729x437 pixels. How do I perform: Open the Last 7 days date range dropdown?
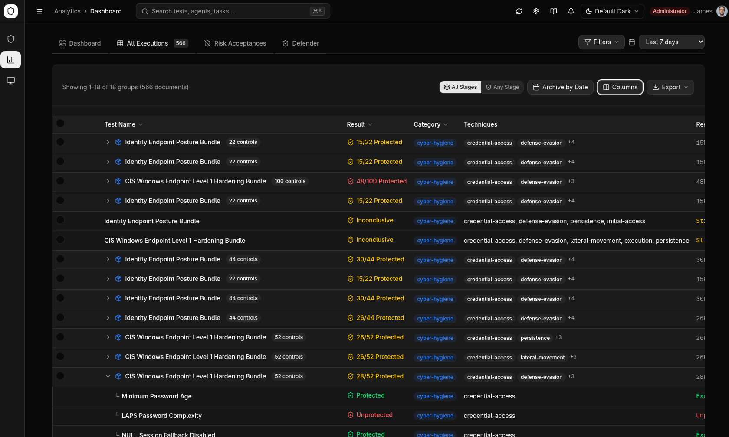[672, 42]
